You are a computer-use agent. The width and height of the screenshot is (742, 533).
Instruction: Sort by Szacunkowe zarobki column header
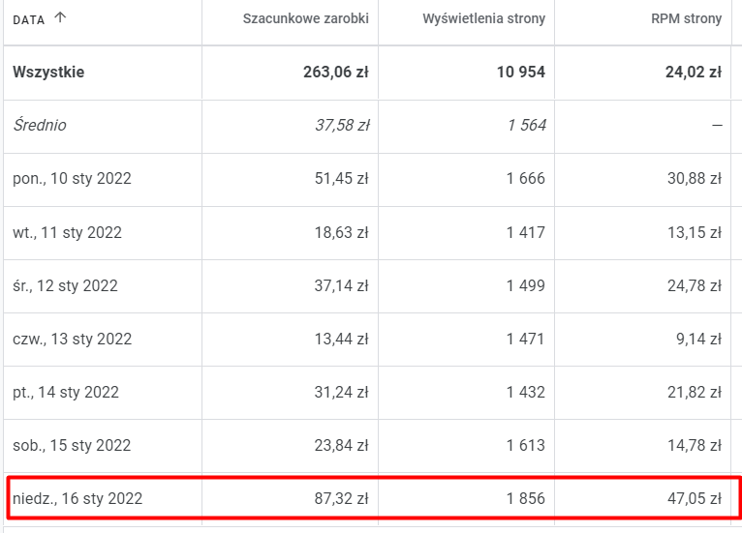305,18
